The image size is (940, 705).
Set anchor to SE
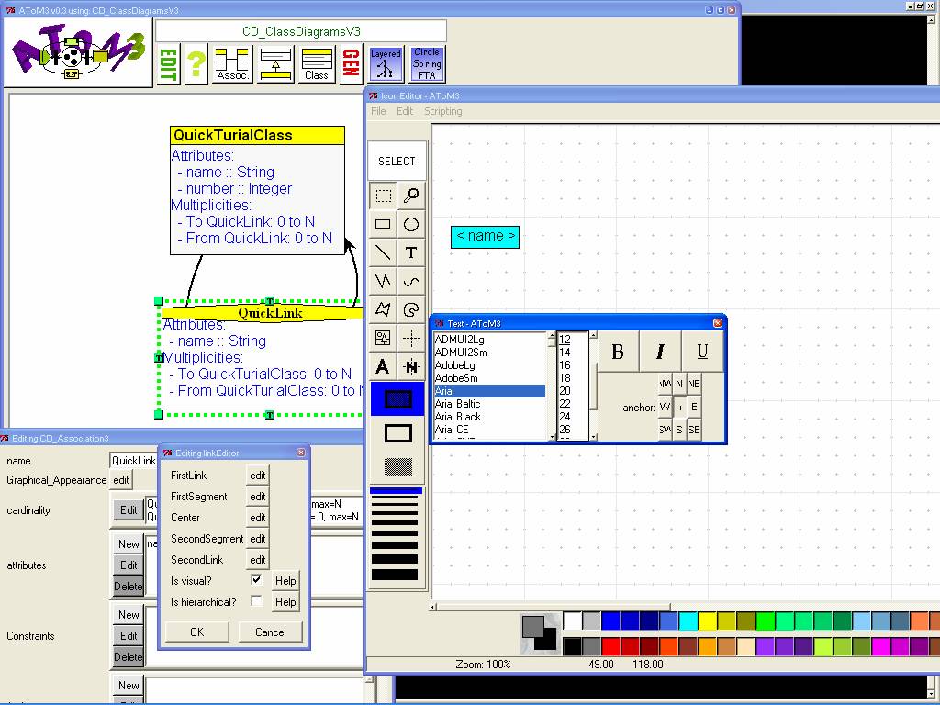click(694, 430)
